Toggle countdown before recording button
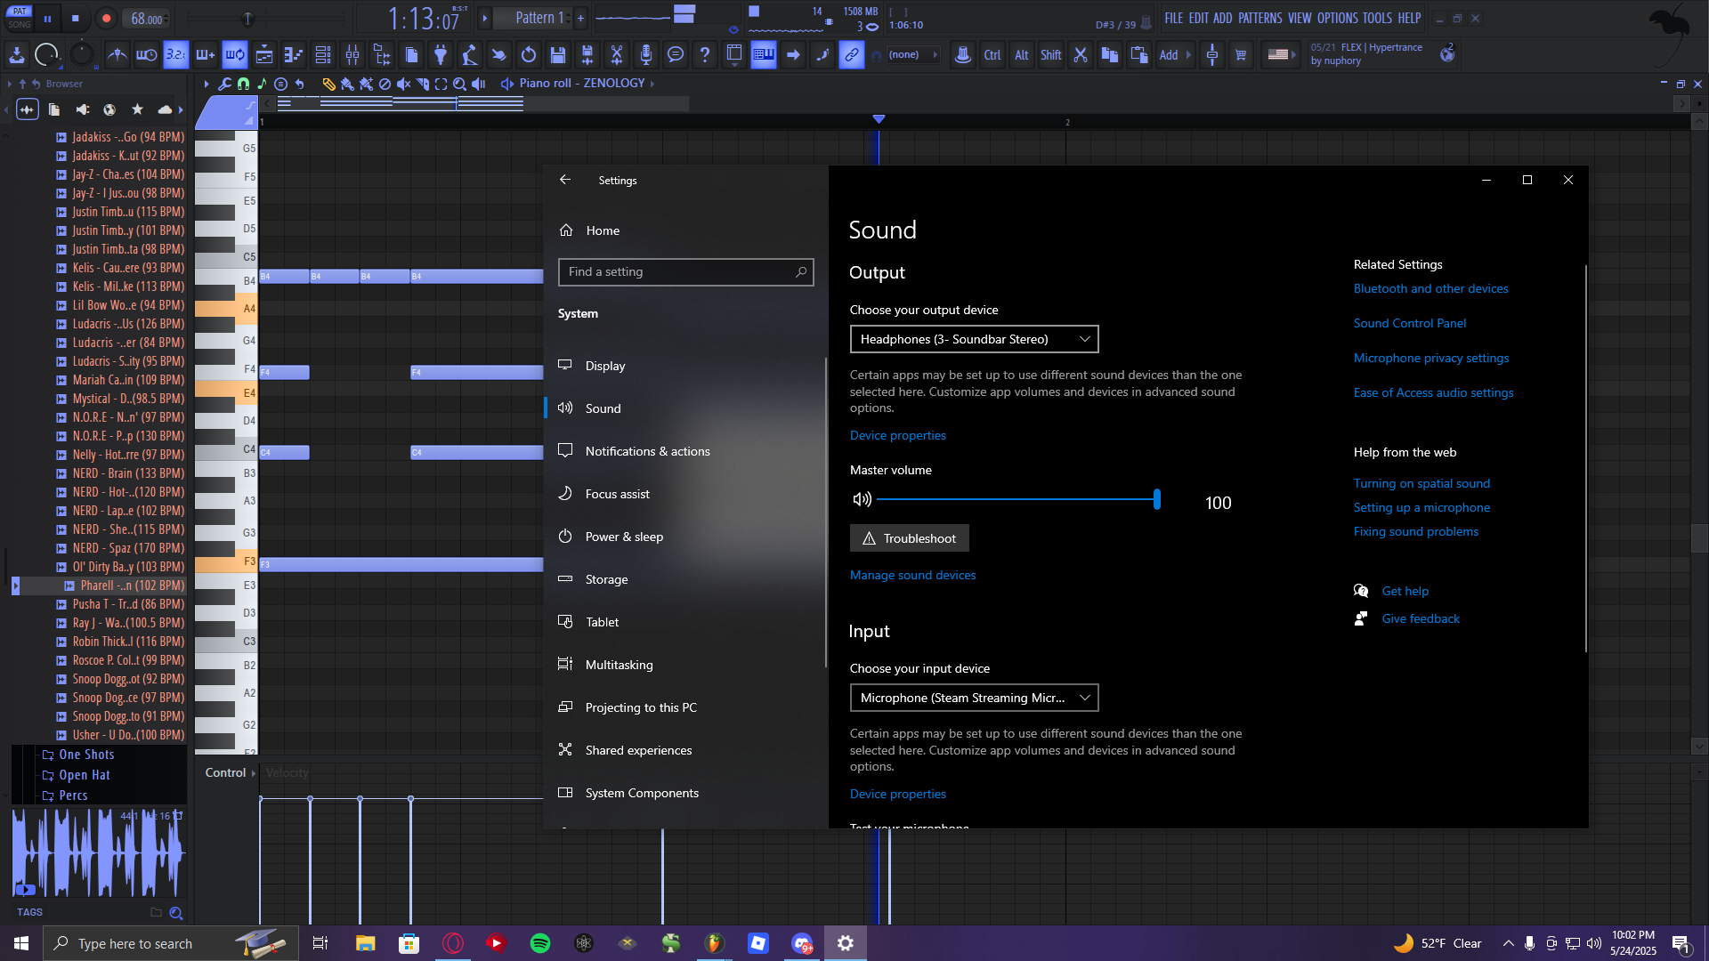Screen dimensions: 1709x961 tap(176, 55)
